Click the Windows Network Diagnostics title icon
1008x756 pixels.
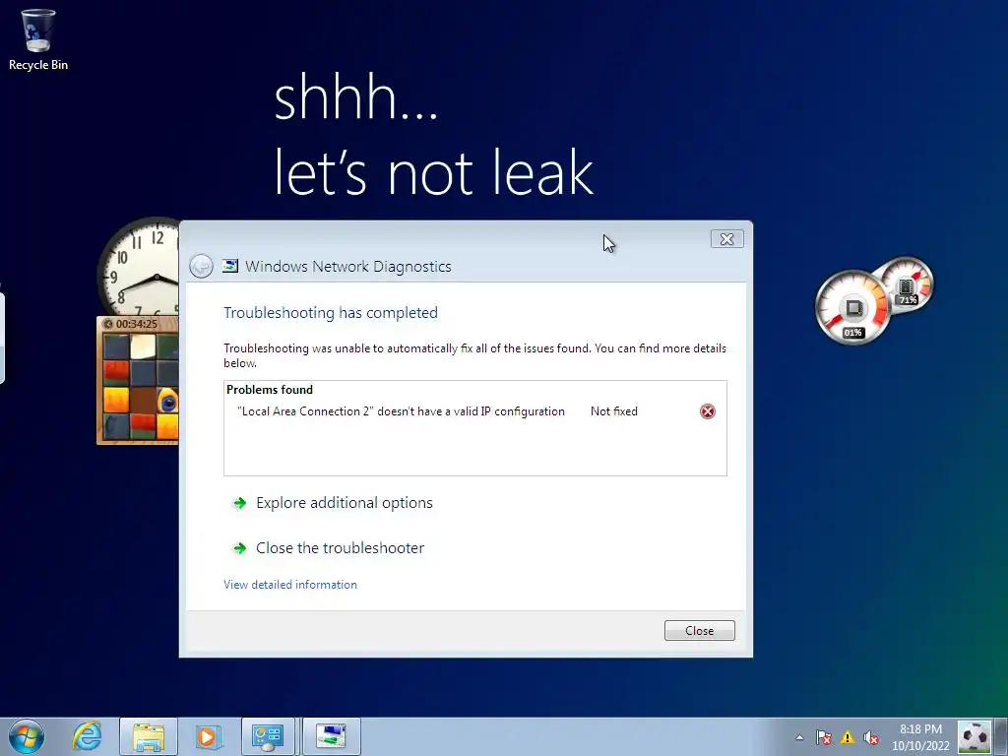tap(230, 266)
